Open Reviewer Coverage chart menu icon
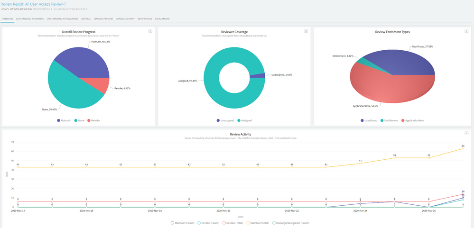This screenshot has width=474, height=228. [x=306, y=31]
